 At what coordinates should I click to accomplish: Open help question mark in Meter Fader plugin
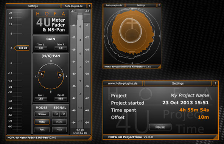click(89, 6)
